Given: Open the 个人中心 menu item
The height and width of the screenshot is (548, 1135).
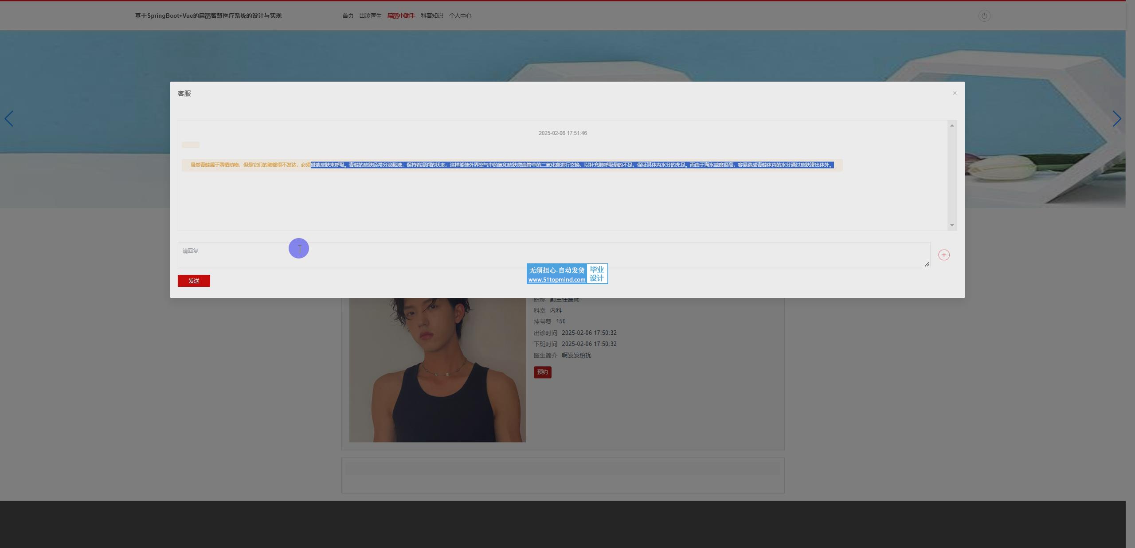Looking at the screenshot, I should tap(460, 16).
